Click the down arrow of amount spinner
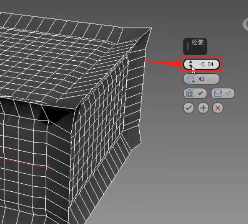248x224 pixels. pyautogui.click(x=191, y=66)
